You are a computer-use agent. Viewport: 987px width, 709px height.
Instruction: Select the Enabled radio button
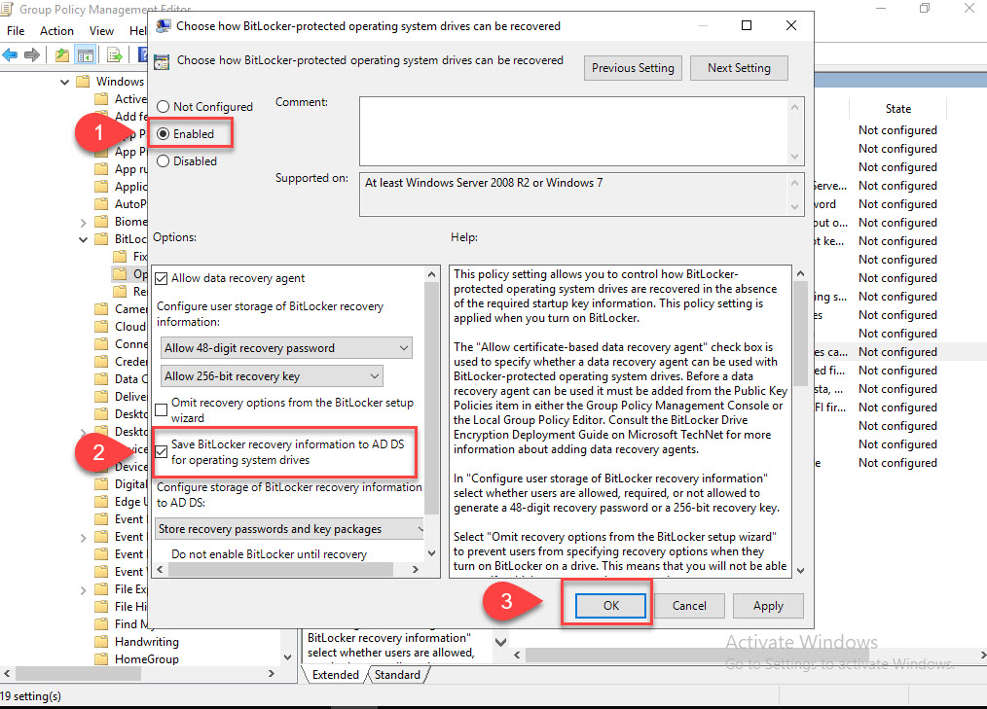(163, 134)
